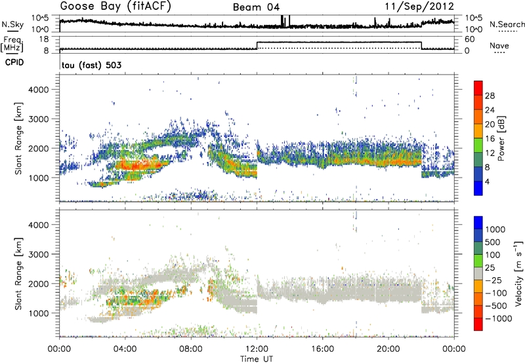The image size is (525, 363).
Task: Click the "Goose Bay (fitACF)" plot title
Action: coord(115,7)
